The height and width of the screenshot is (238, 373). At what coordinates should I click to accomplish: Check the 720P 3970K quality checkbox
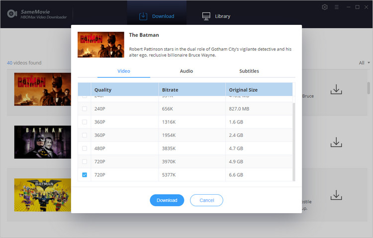pos(85,162)
